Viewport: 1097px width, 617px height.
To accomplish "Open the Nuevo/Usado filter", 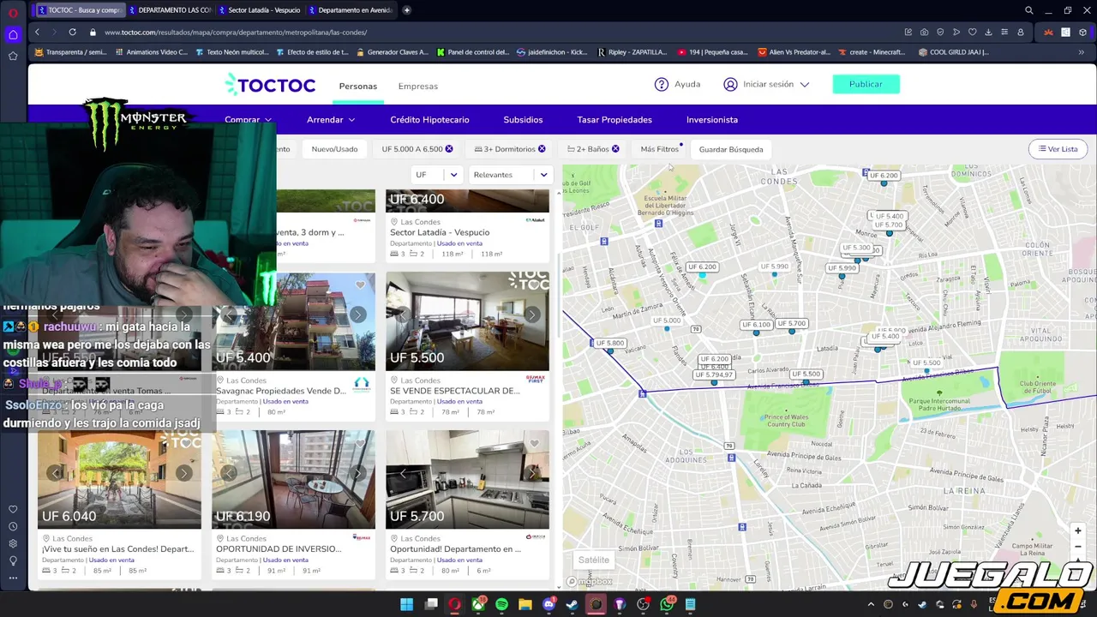I will click(x=334, y=149).
